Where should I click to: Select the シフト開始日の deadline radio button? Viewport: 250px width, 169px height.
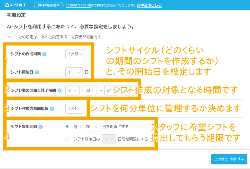click(67, 139)
